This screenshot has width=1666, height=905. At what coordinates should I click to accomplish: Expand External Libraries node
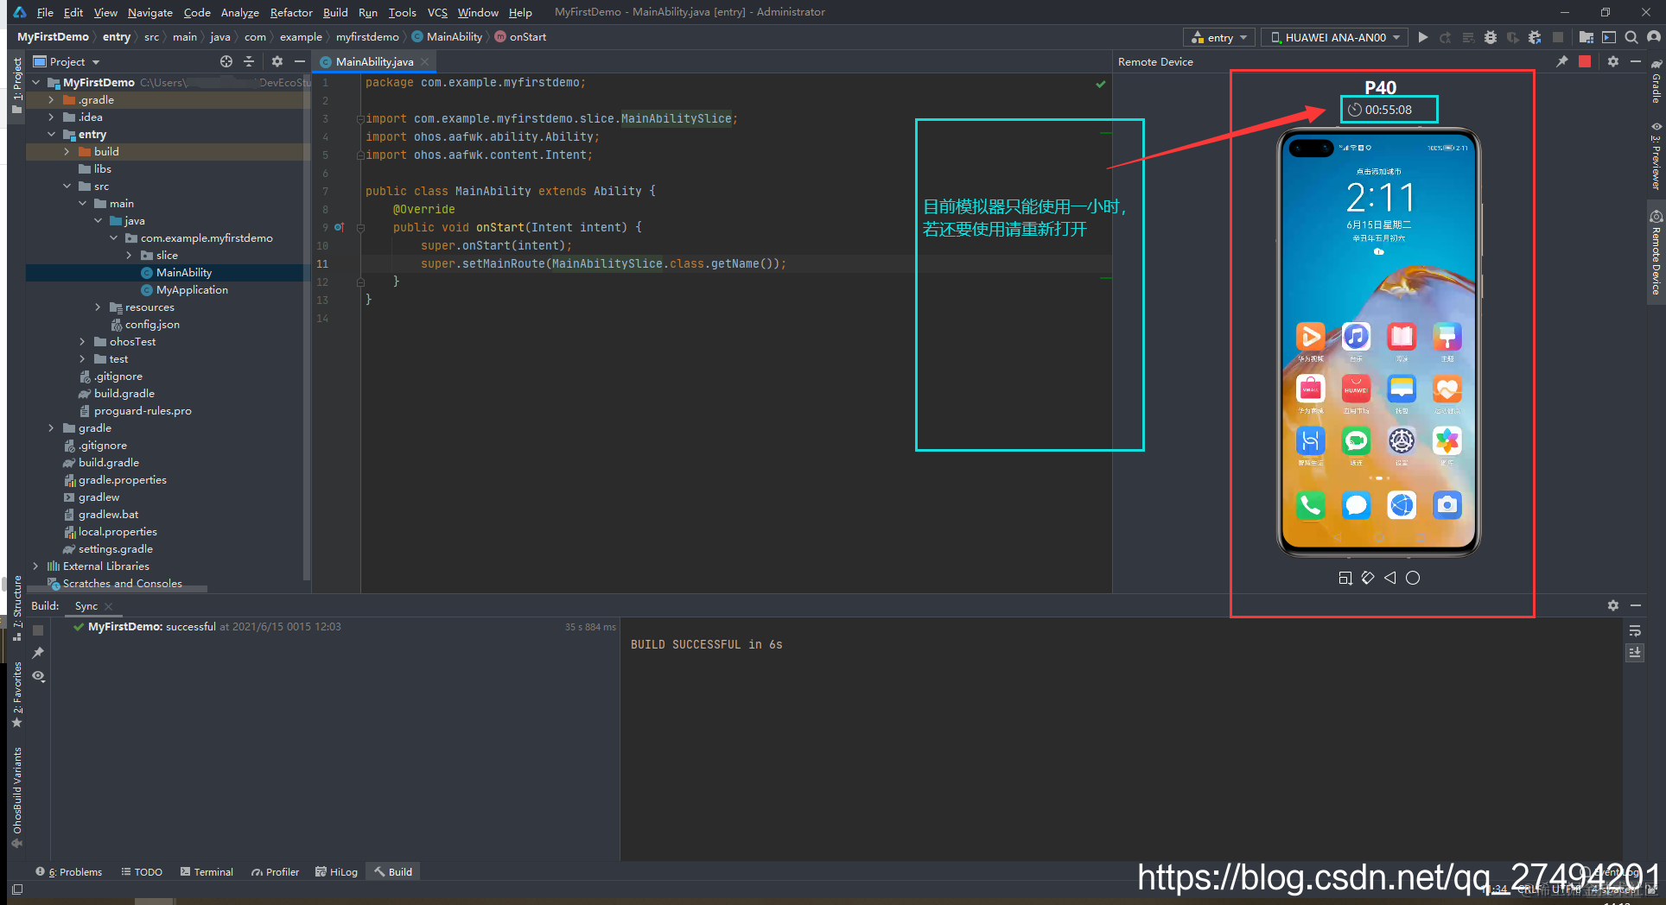pyautogui.click(x=36, y=566)
